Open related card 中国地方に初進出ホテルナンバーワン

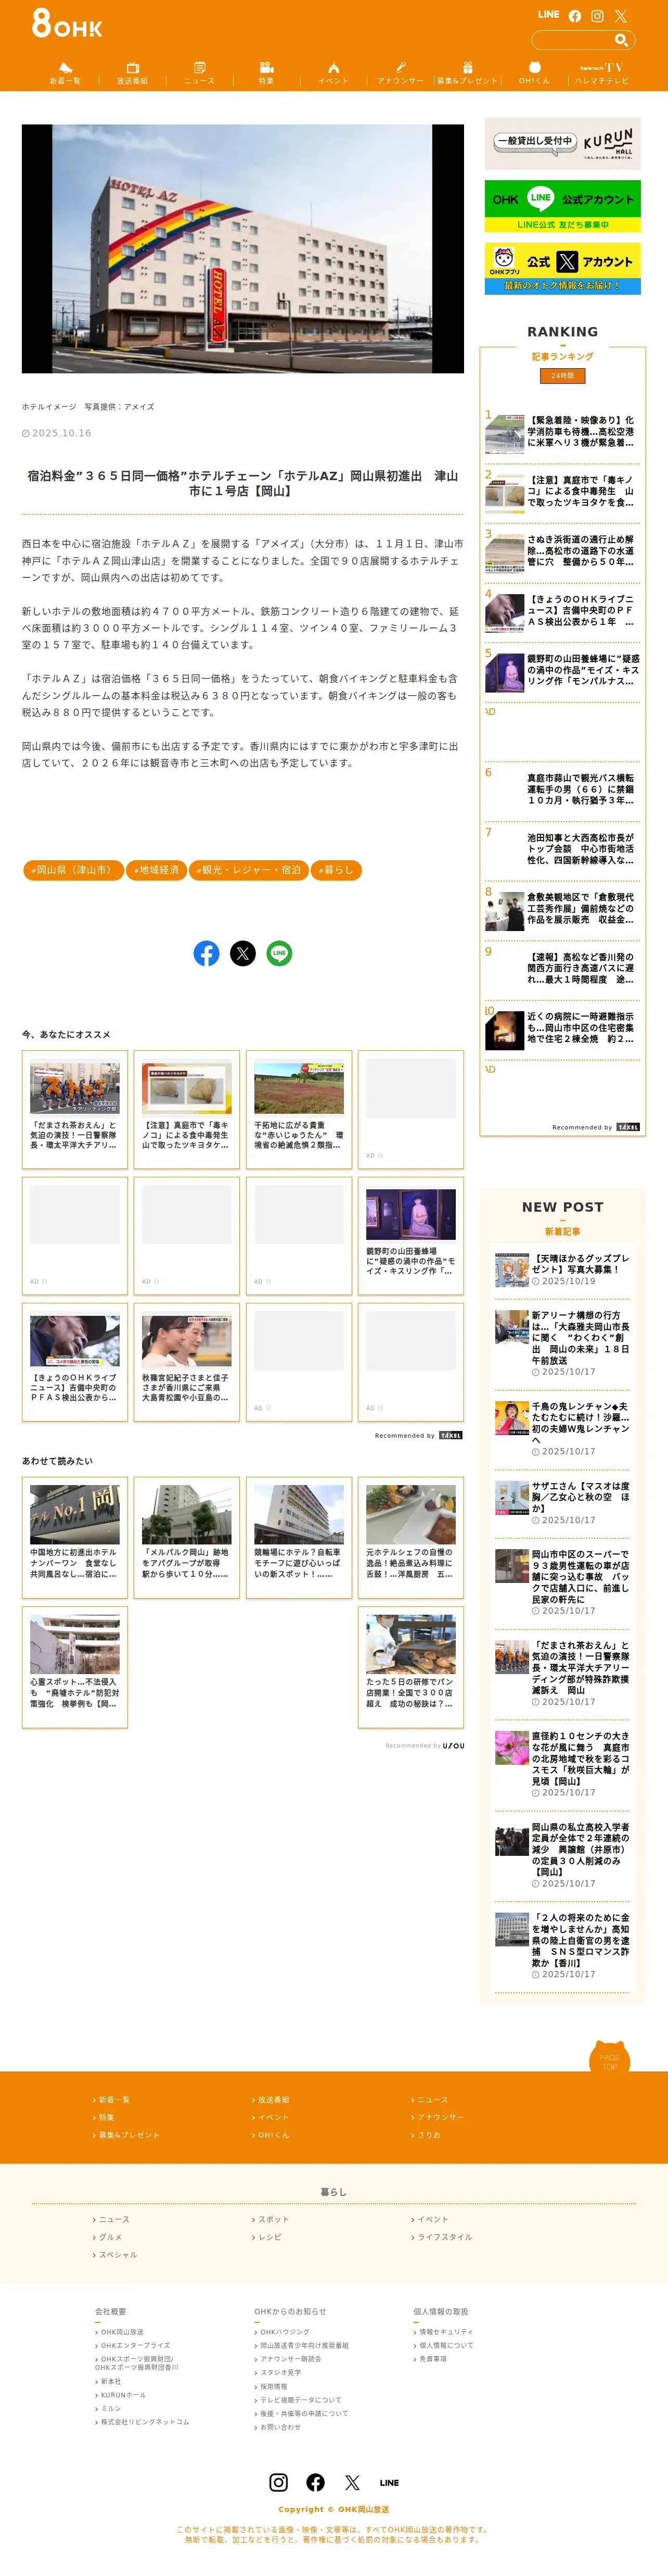(75, 1536)
